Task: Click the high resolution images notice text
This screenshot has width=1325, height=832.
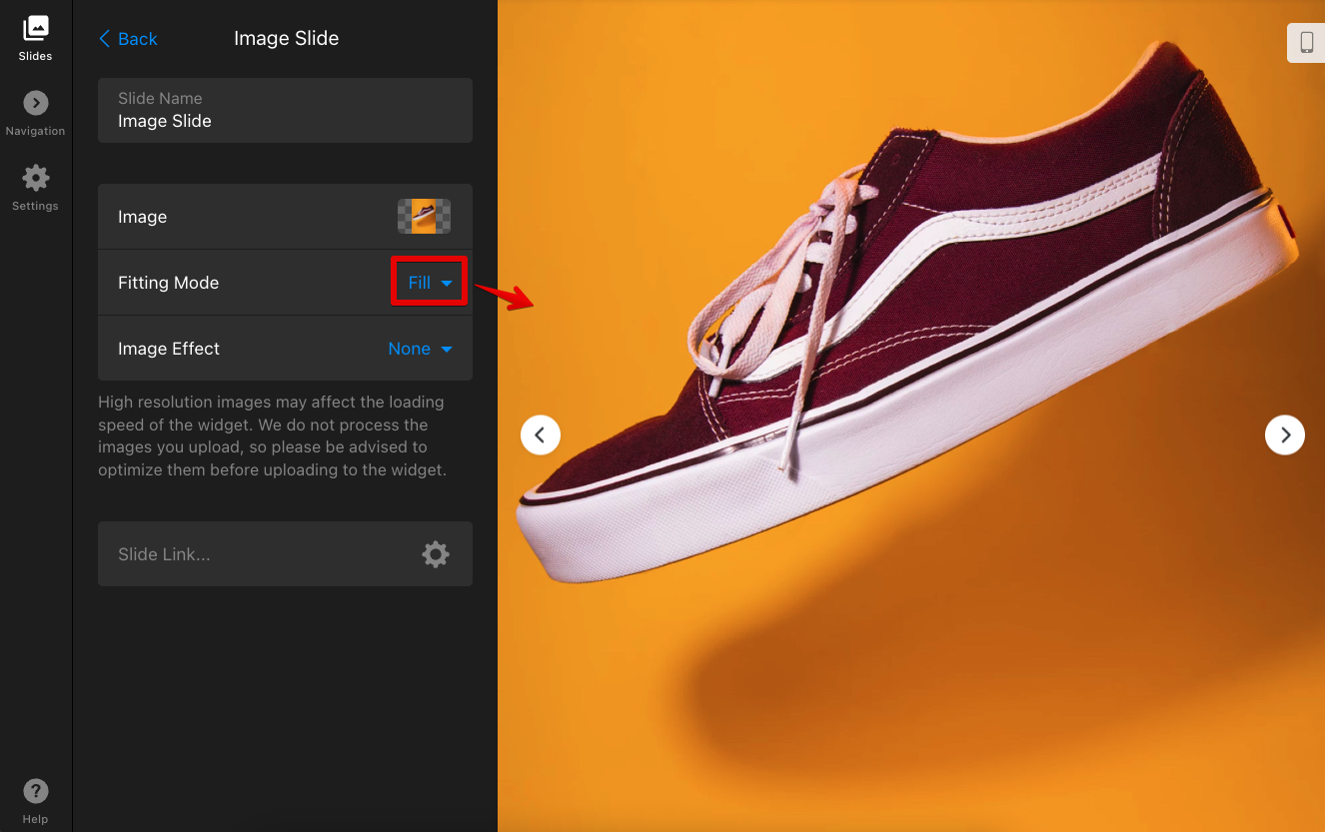Action: (272, 435)
